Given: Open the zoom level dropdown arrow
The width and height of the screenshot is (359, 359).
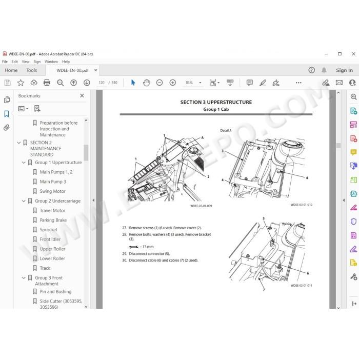Looking at the screenshot, I should (x=200, y=83).
